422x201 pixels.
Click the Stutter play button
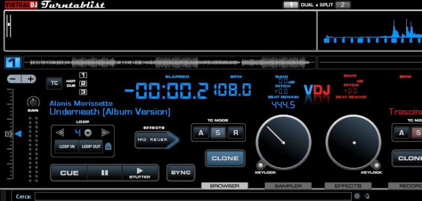(x=140, y=173)
